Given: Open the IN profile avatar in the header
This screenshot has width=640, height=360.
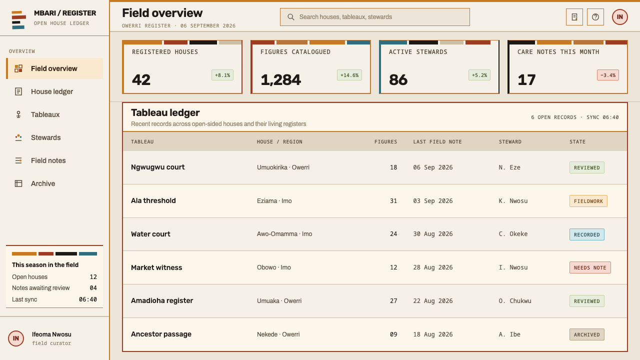Looking at the screenshot, I should coord(620,17).
